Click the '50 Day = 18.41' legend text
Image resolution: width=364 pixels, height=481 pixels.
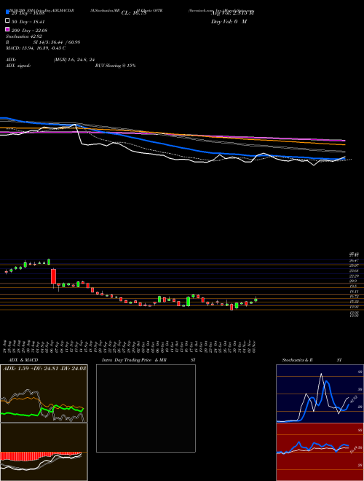28,22
